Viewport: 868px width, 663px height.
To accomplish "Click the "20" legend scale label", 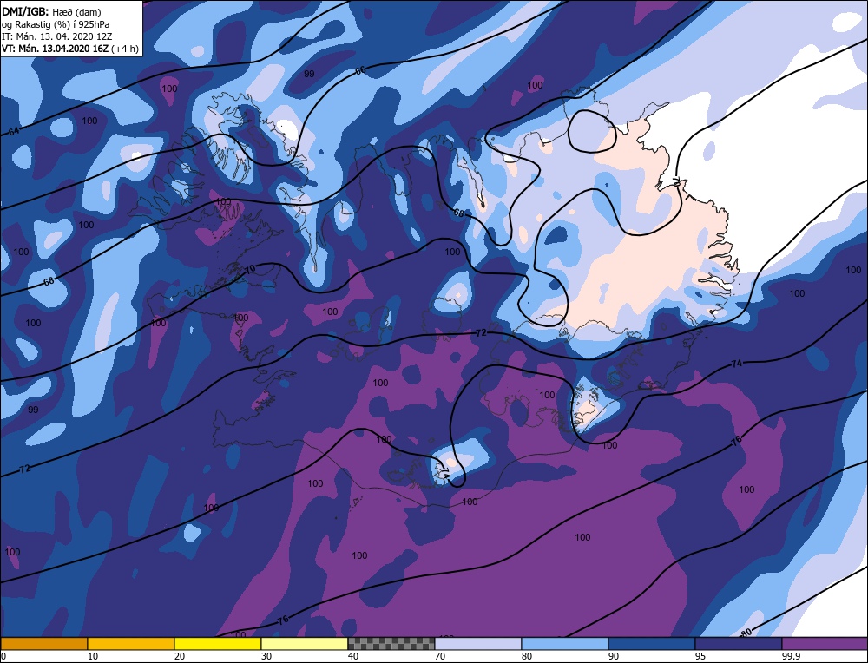I will click(180, 656).
